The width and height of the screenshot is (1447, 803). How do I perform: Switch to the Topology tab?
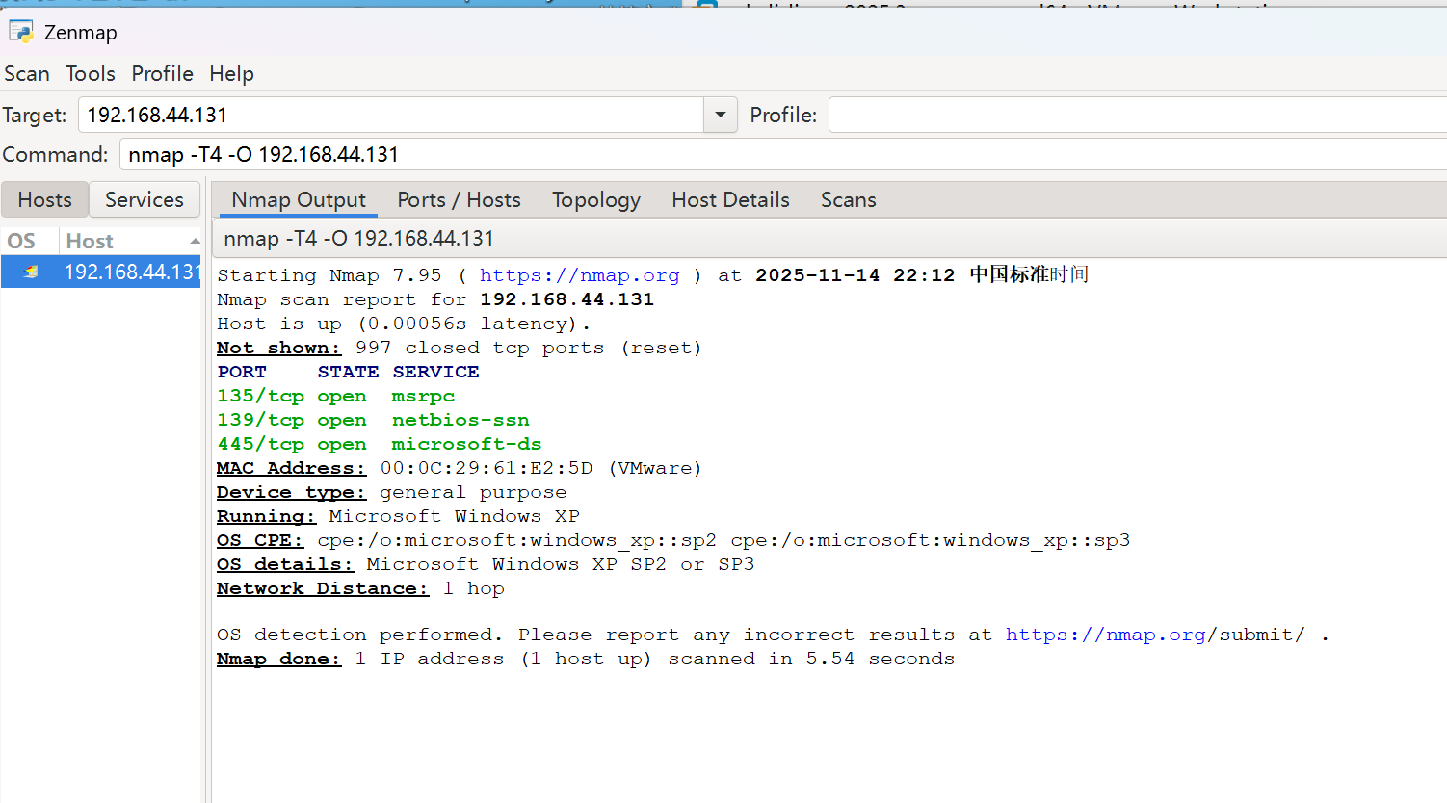(x=596, y=199)
